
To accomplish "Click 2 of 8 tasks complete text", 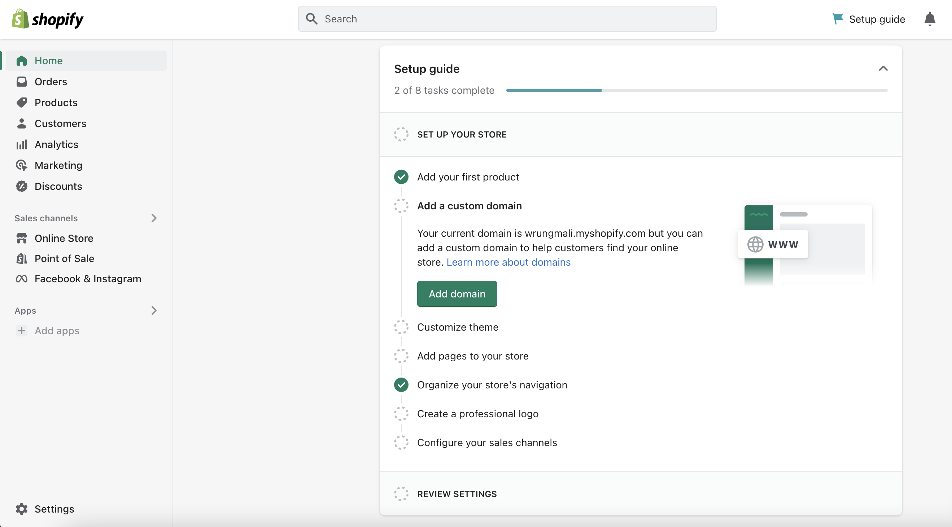I will [444, 90].
